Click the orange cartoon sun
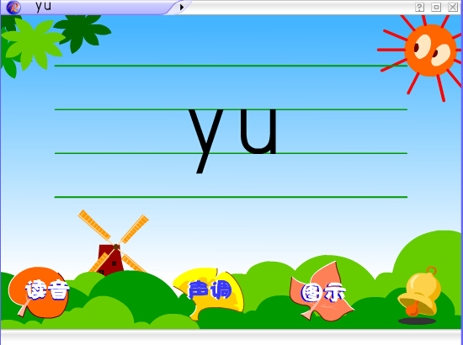463x345 pixels. pyautogui.click(x=430, y=50)
